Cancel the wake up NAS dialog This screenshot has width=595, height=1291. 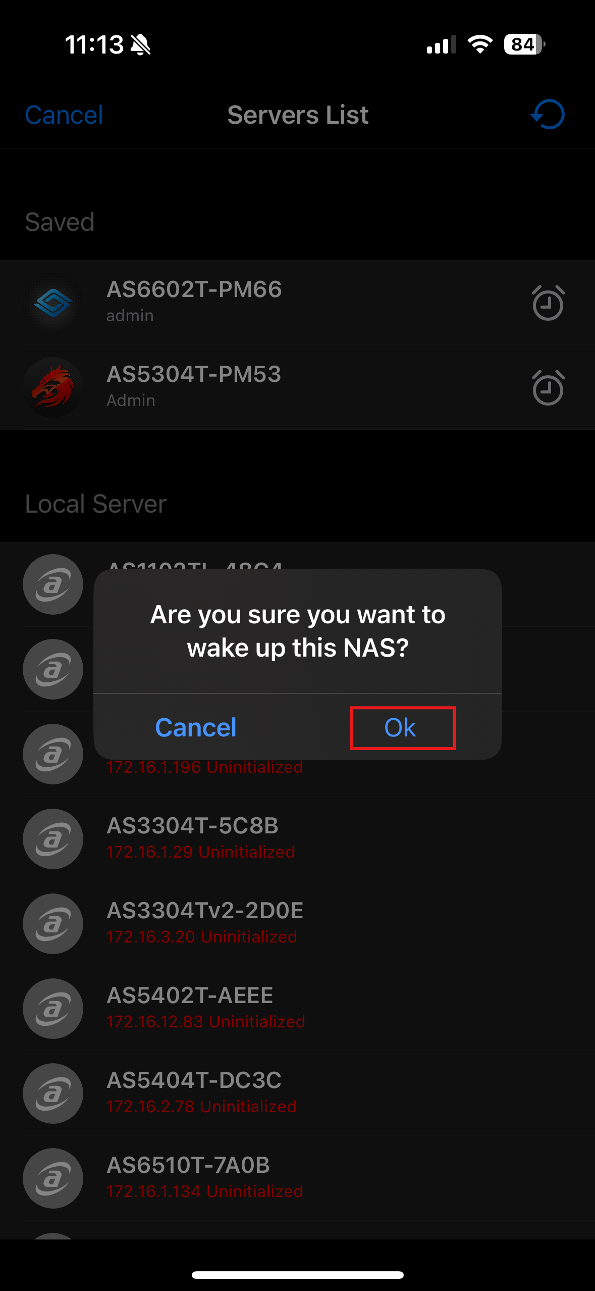pyautogui.click(x=196, y=727)
